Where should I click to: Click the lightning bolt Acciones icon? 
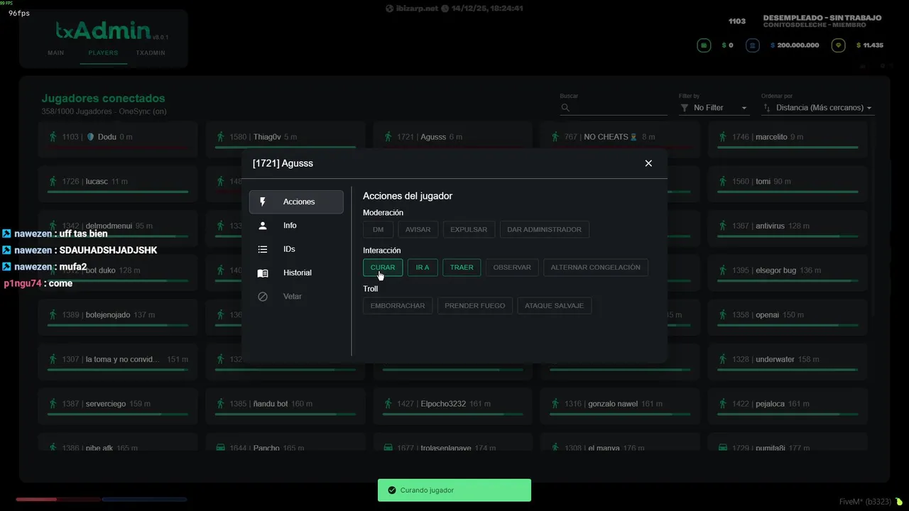(x=263, y=202)
